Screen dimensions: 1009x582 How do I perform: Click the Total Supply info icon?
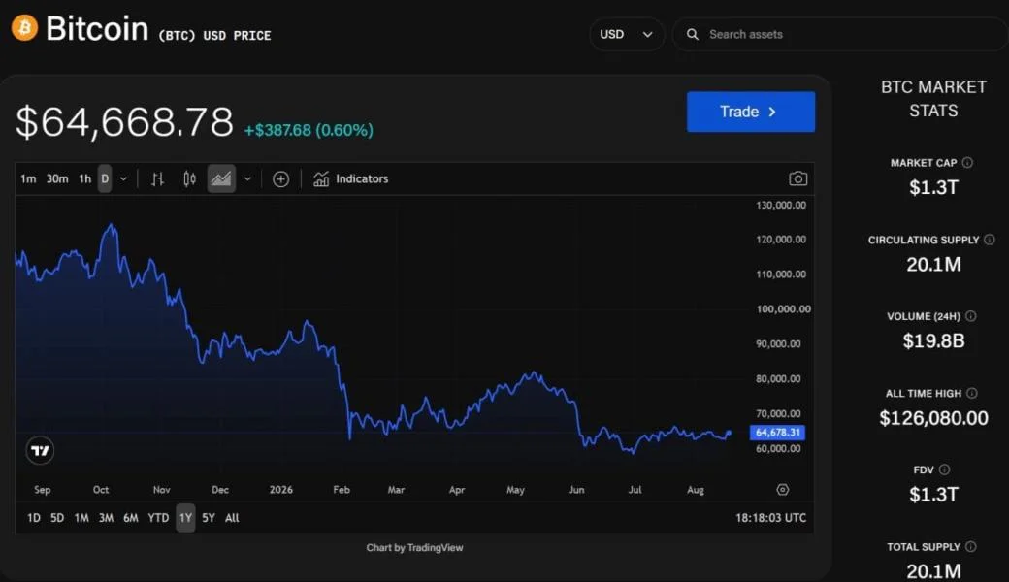point(971,547)
